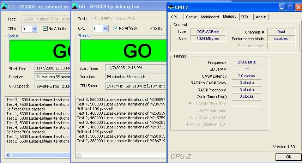Screen dimensions: 302x163
Task: Click the Frequency field showing 210.6 MHz
Action: click(x=247, y=62)
